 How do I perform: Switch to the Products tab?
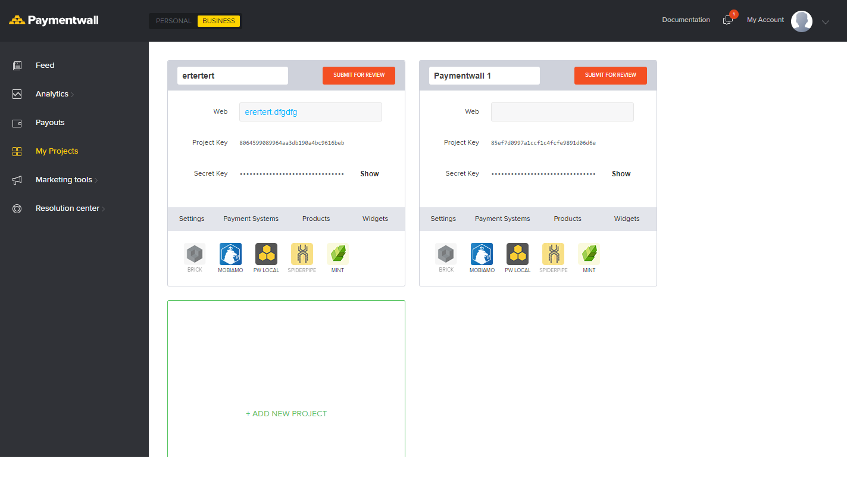click(x=316, y=219)
